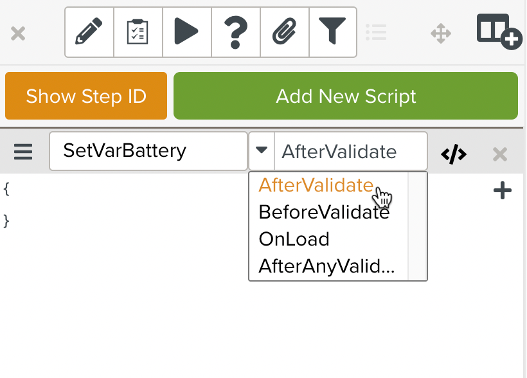
Task: Click the Add New Script button
Action: [x=346, y=96]
